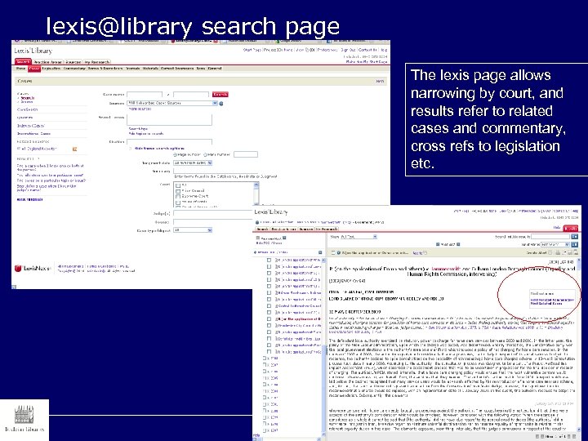The width and height of the screenshot is (588, 441).
Task: Switch to Sources tab in results window
Action: coord(306,229)
